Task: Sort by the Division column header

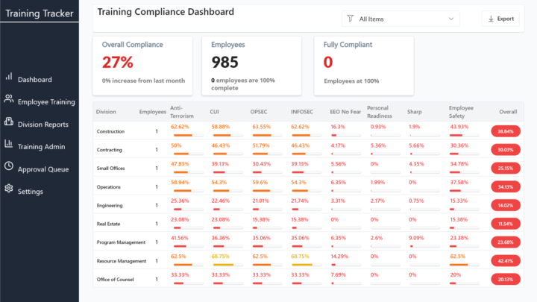Action: point(107,111)
